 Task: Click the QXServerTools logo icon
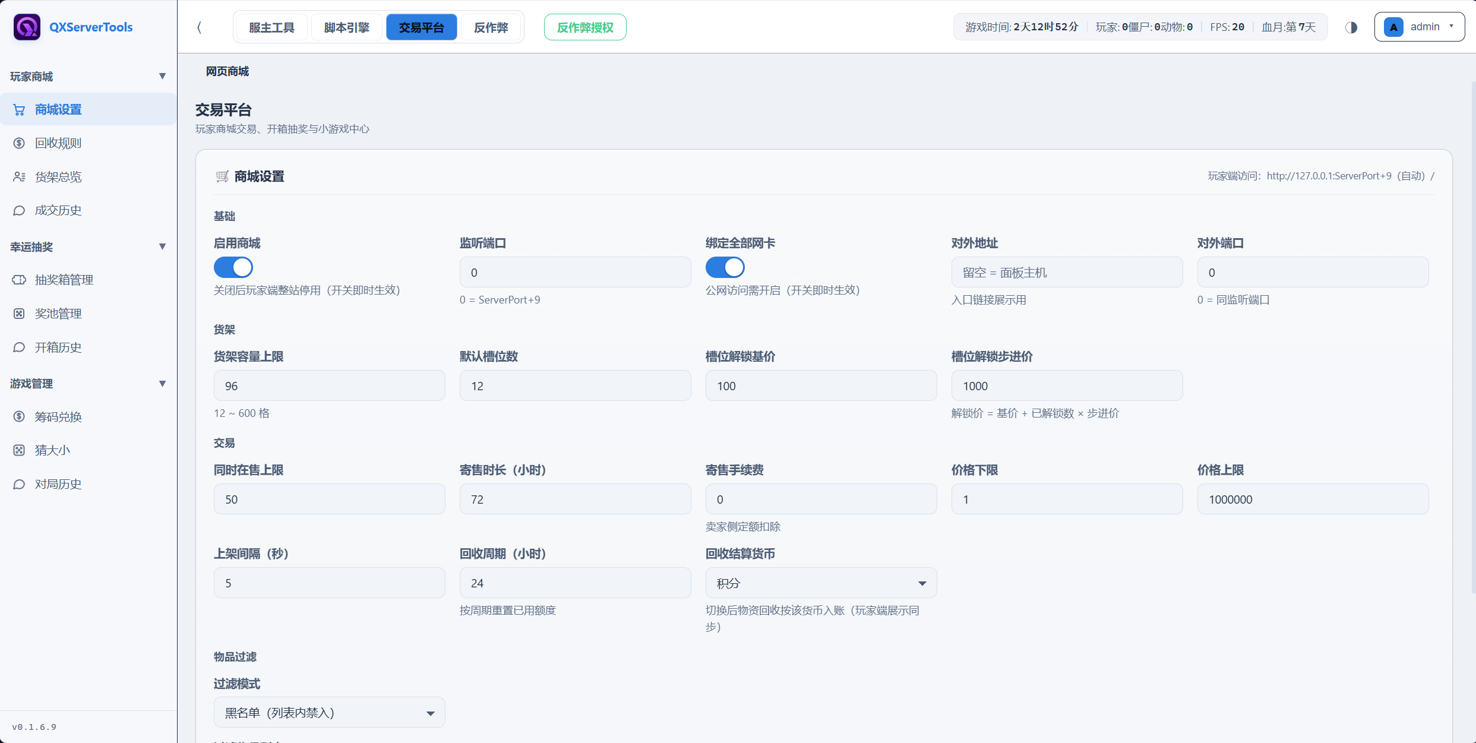pos(27,27)
